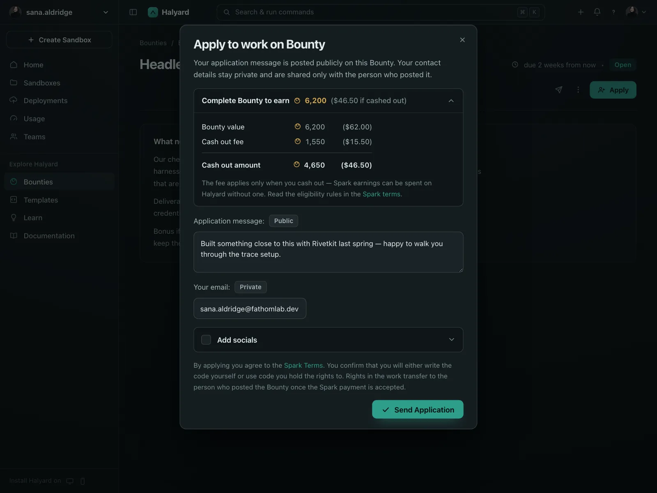The width and height of the screenshot is (657, 493).
Task: Click the ($15.50) cash out fee value
Action: [357, 142]
